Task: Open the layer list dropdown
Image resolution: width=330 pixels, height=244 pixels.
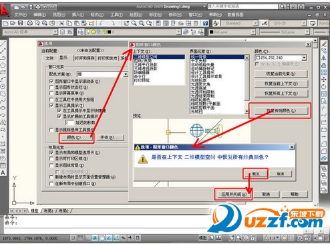Action: click(x=178, y=32)
